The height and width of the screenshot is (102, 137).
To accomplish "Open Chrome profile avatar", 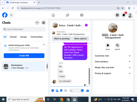I will (129, 8).
